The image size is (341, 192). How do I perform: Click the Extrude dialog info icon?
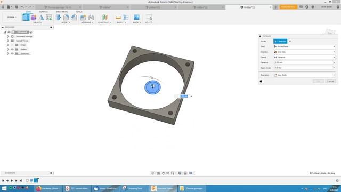pyautogui.click(x=261, y=81)
